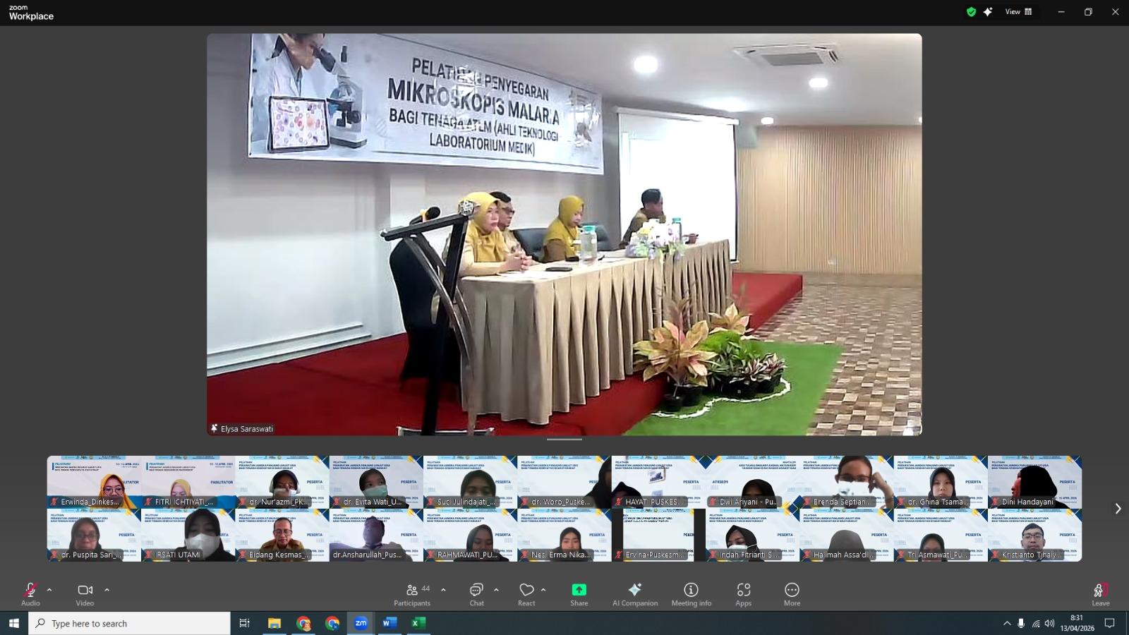
Task: Open the React emoji menu
Action: pos(526,594)
